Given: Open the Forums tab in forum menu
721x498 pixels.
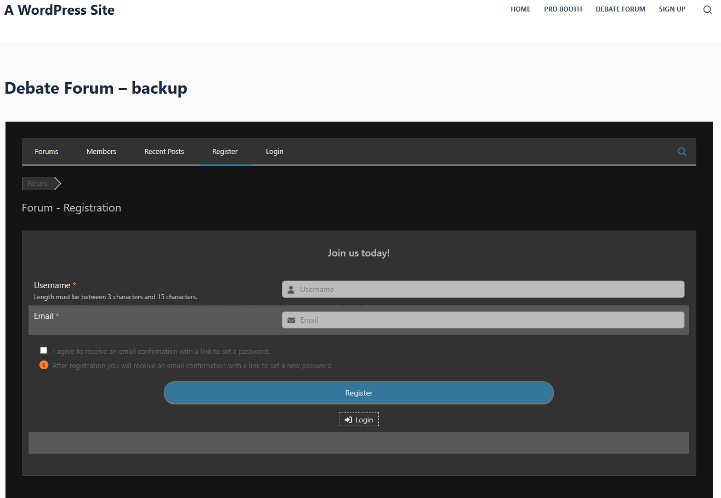Looking at the screenshot, I should 47,152.
